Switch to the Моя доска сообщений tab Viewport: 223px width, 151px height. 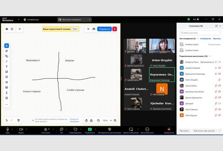[x=74, y=20]
